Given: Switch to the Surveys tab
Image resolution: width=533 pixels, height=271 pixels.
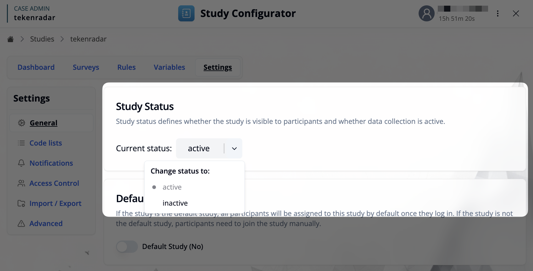Looking at the screenshot, I should [x=86, y=67].
